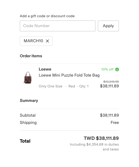Click the Only One Size label
Image resolution: width=139 pixels, height=167 pixels.
(50, 86)
